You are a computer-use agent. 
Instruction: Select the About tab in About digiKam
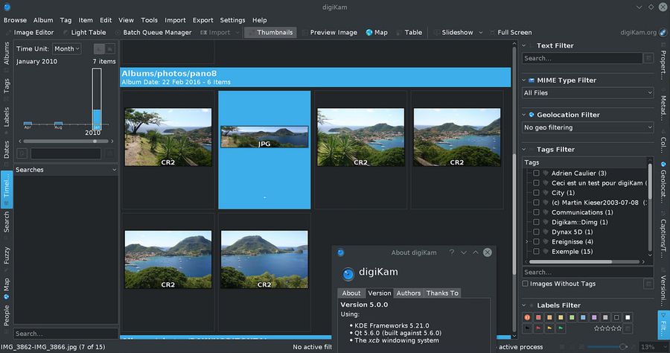pos(351,293)
